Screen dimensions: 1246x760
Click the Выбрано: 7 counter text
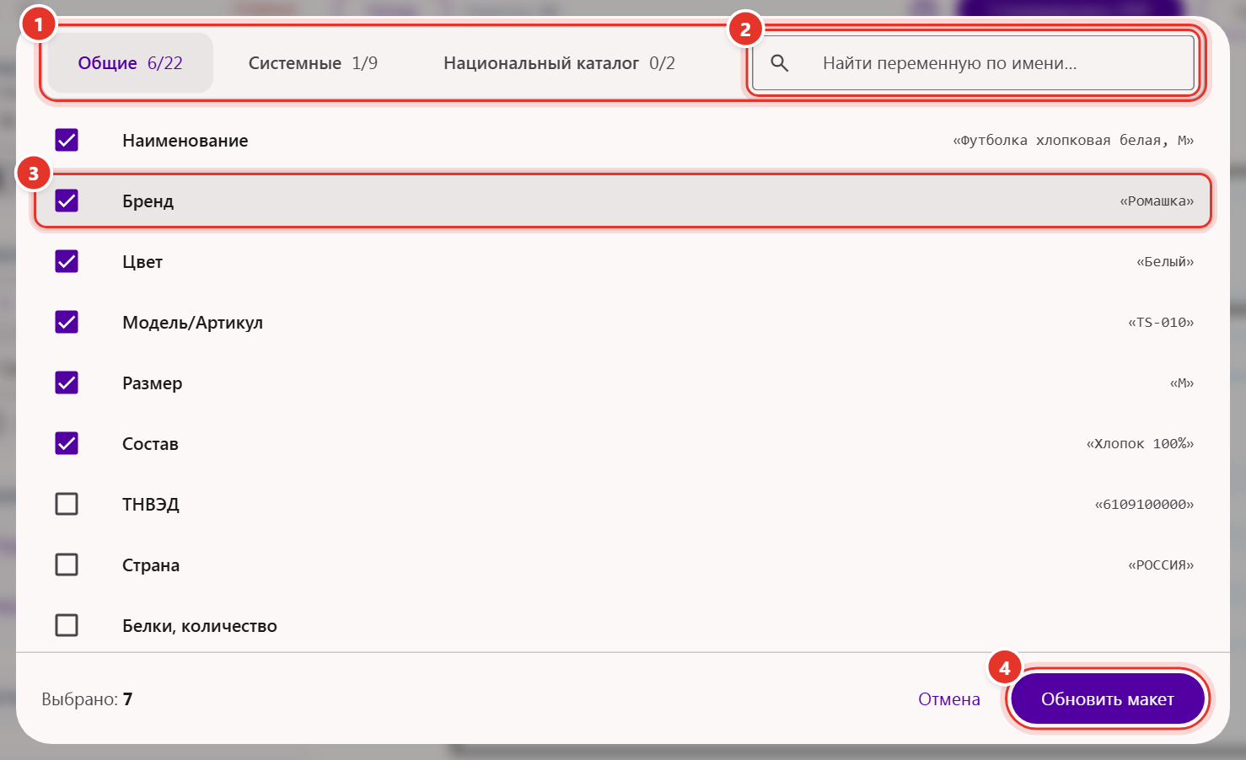pyautogui.click(x=87, y=699)
